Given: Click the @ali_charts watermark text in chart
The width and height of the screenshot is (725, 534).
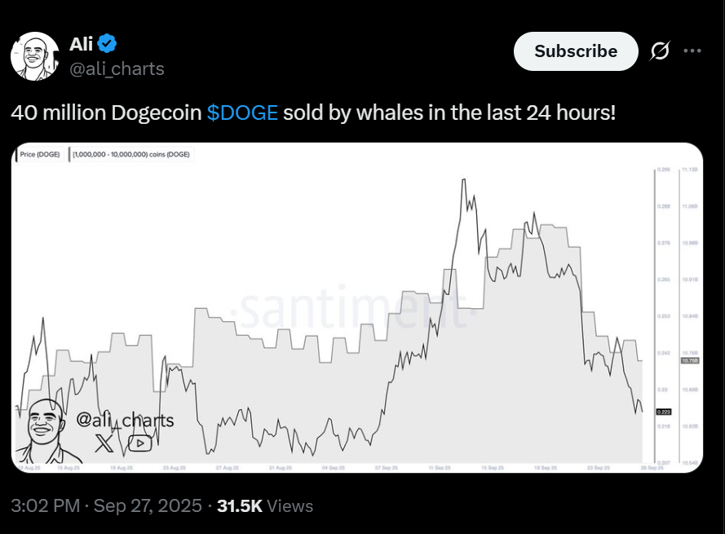Looking at the screenshot, I should point(124,420).
